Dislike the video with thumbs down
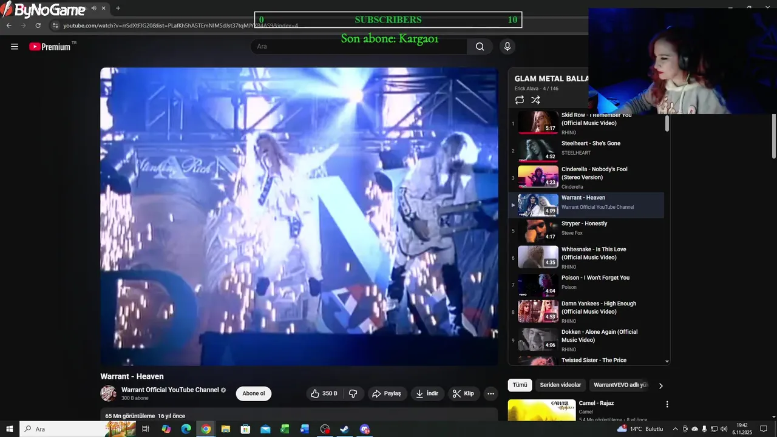777x437 pixels. coord(353,393)
